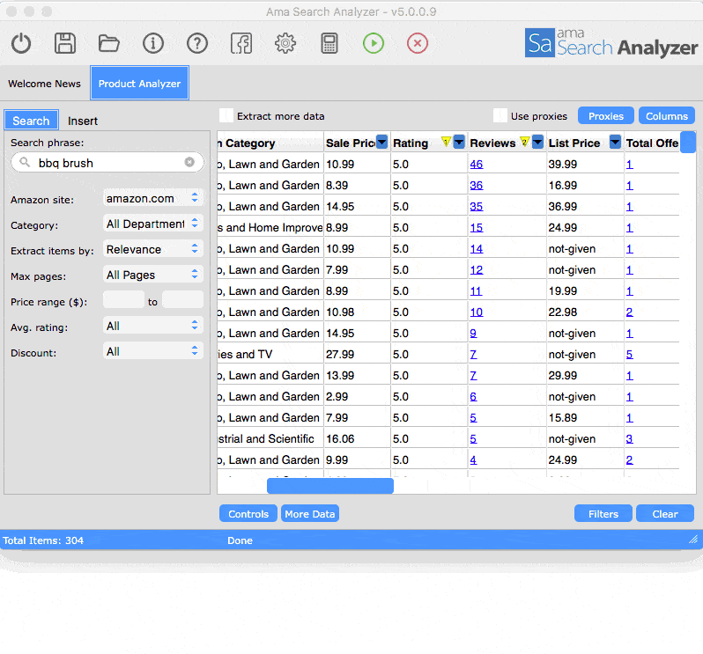Click list price cell 15.89

(x=585, y=418)
